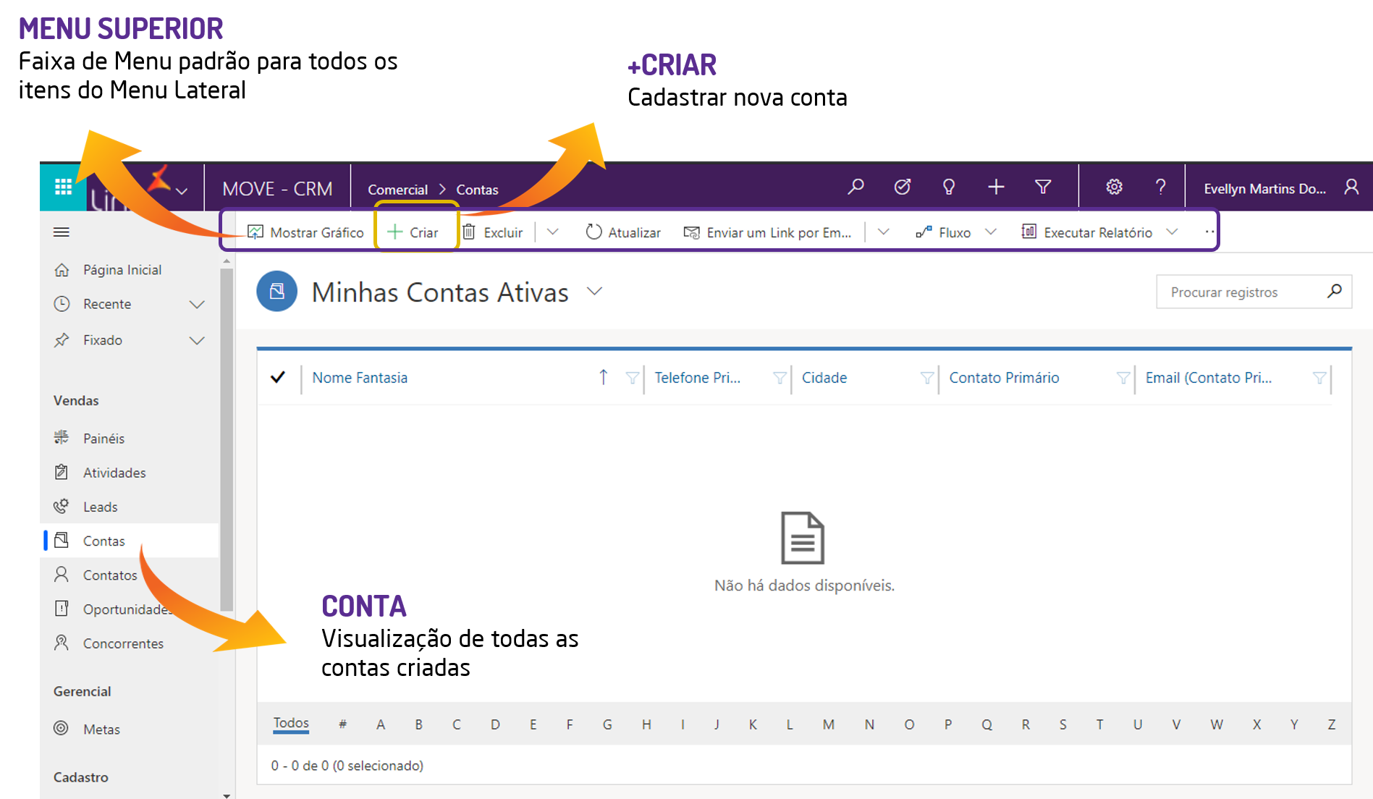Click the user profile person icon
The image size is (1373, 799).
coord(1351,187)
